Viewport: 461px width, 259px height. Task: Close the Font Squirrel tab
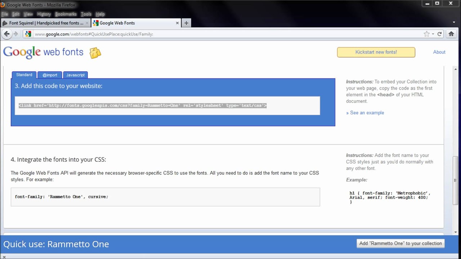point(87,23)
